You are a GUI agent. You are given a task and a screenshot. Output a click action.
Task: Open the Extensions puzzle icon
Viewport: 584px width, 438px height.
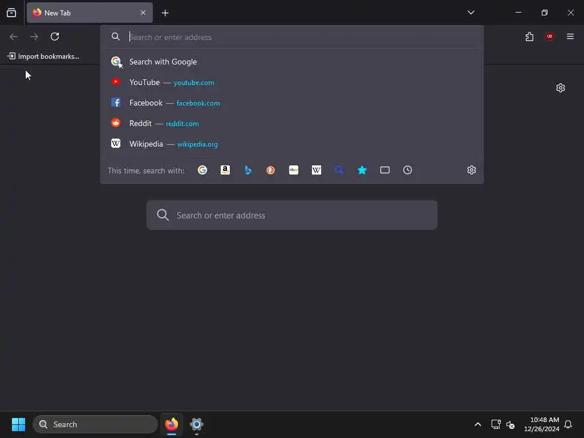529,36
